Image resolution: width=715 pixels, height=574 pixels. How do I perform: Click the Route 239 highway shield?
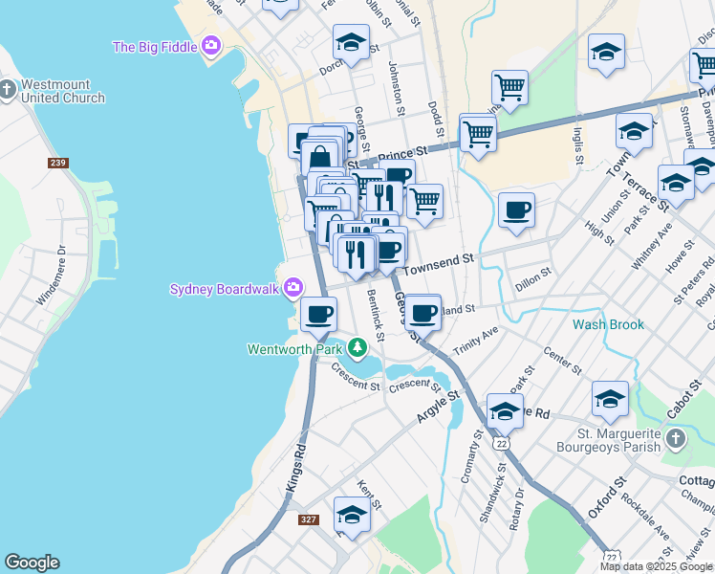click(x=58, y=163)
